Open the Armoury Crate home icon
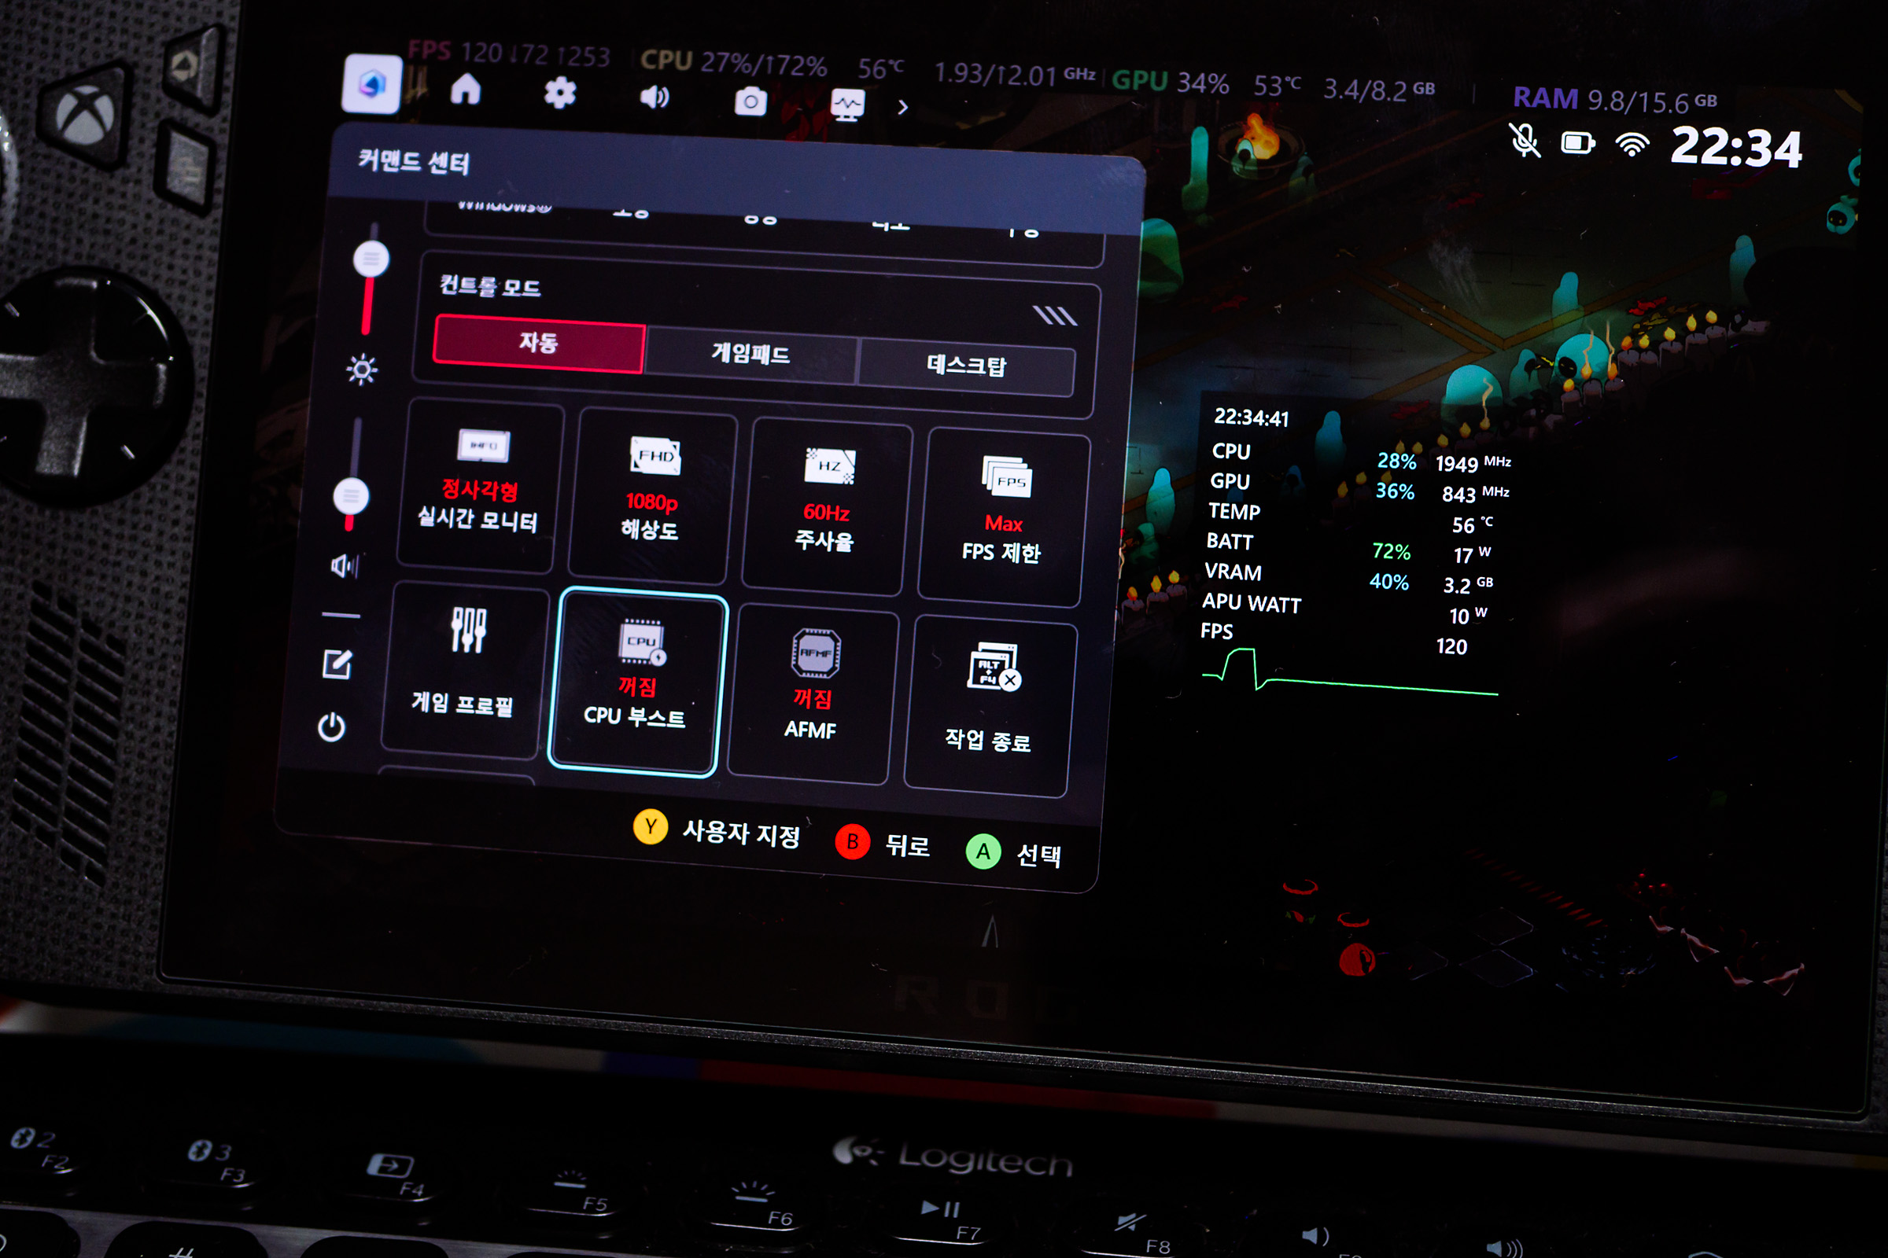The width and height of the screenshot is (1888, 1258). [466, 90]
